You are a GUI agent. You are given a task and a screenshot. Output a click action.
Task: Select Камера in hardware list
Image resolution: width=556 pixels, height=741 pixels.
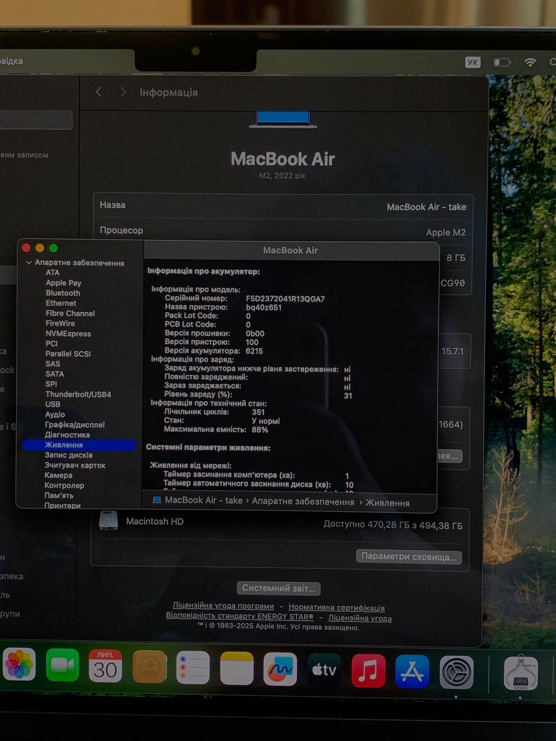click(x=58, y=475)
